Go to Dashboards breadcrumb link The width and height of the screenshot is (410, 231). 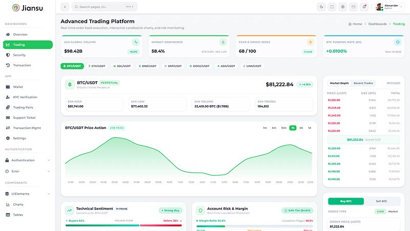(377, 24)
